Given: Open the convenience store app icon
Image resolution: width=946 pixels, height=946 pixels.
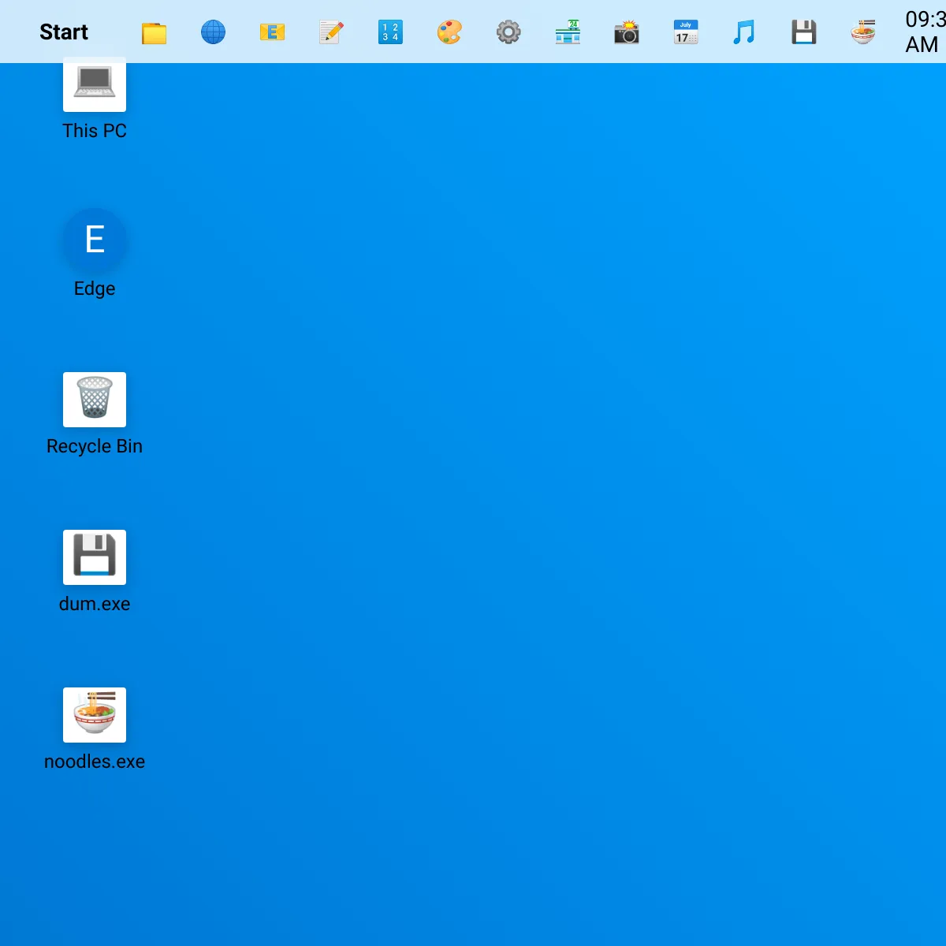Looking at the screenshot, I should (x=567, y=32).
